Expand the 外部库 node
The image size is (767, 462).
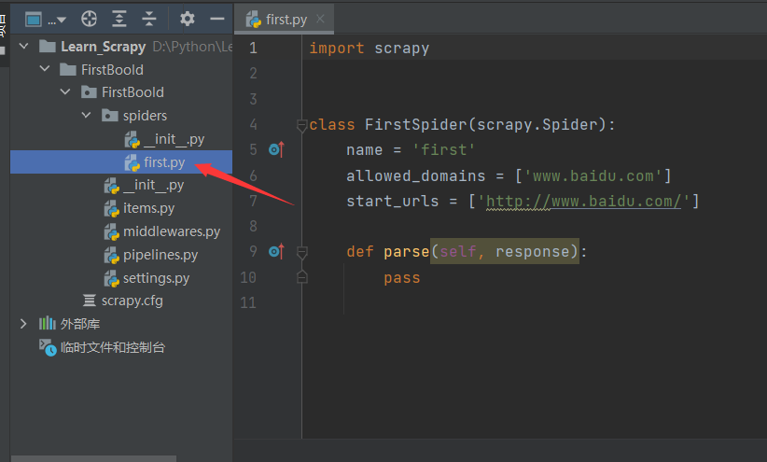coord(23,324)
